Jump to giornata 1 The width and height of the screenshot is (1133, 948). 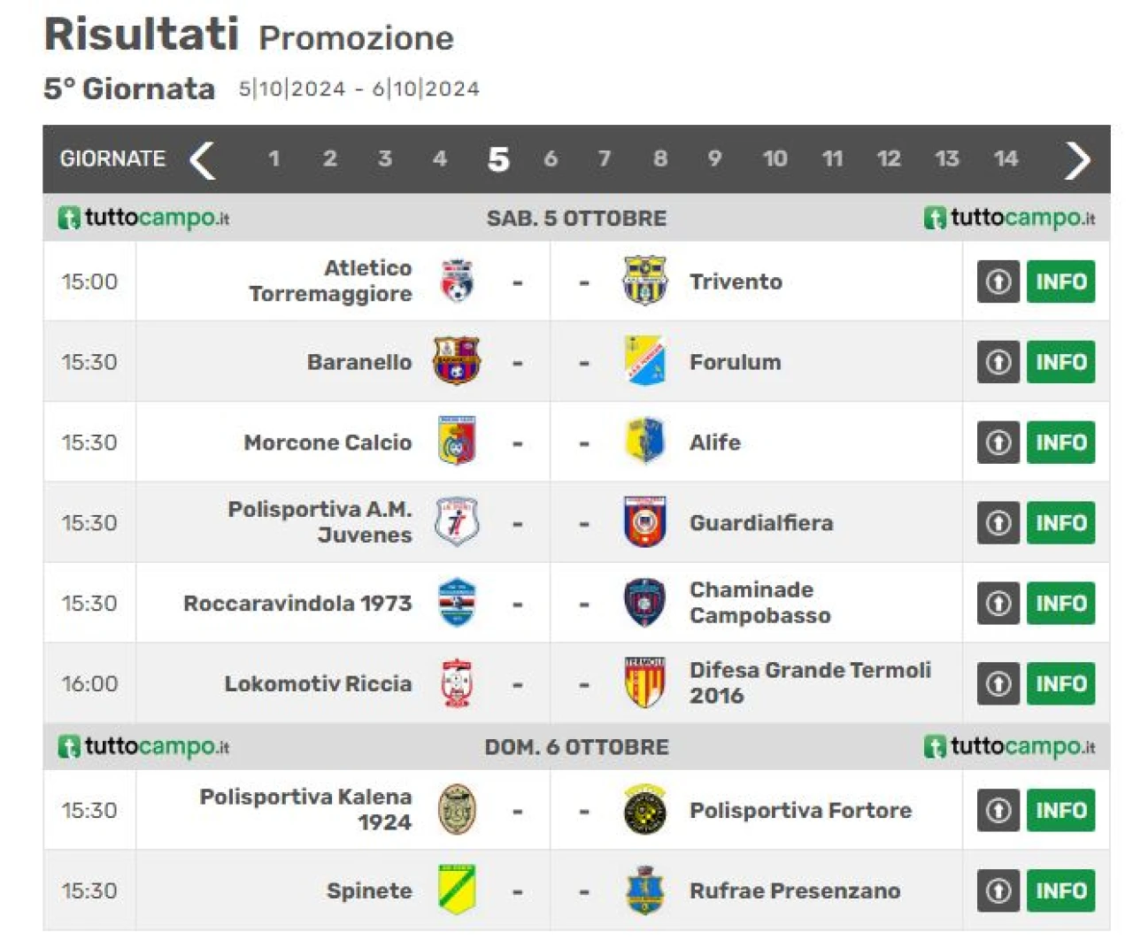(274, 159)
